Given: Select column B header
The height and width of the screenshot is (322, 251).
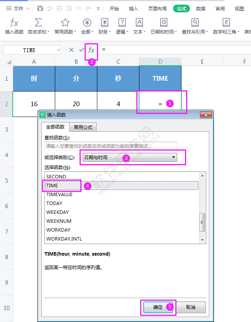Looking at the screenshot, I should (76, 62).
